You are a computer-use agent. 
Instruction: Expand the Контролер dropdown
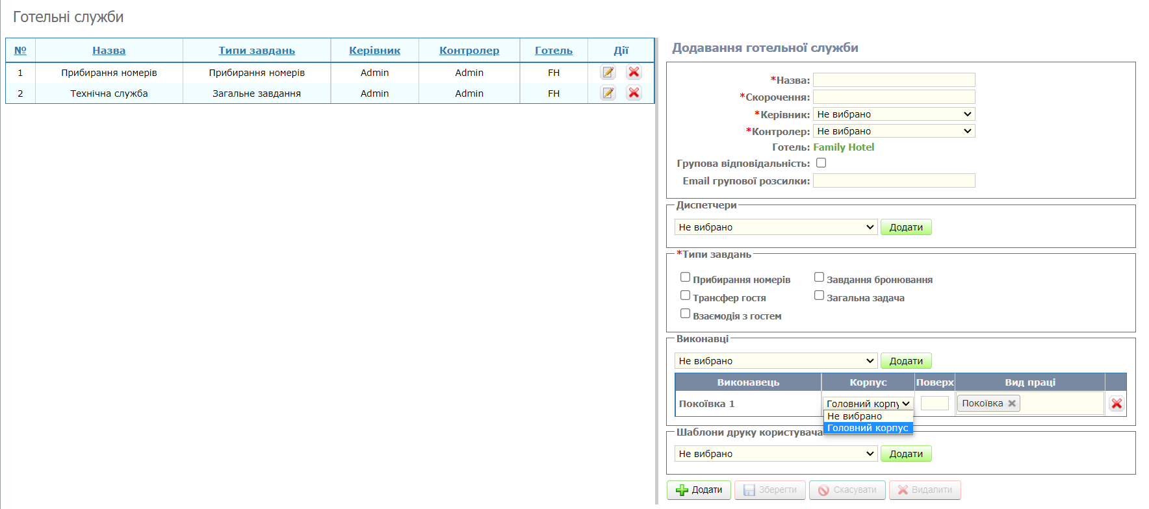[894, 131]
